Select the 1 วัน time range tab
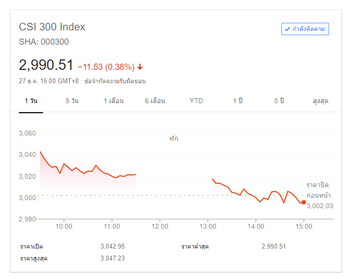This screenshot has height=278, width=350. click(31, 101)
